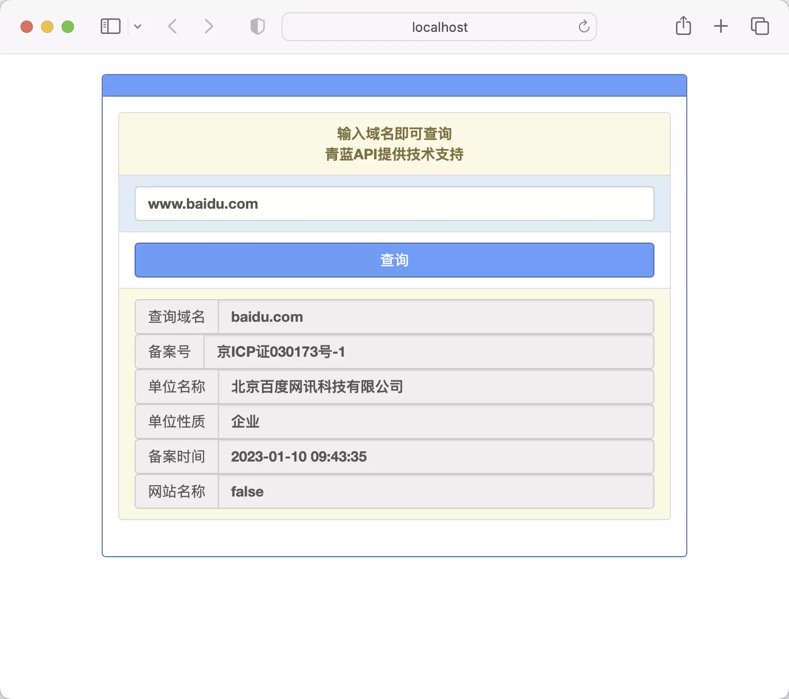Select the 查询域名 label cell
Screen dimensions: 789x699
coord(177,317)
